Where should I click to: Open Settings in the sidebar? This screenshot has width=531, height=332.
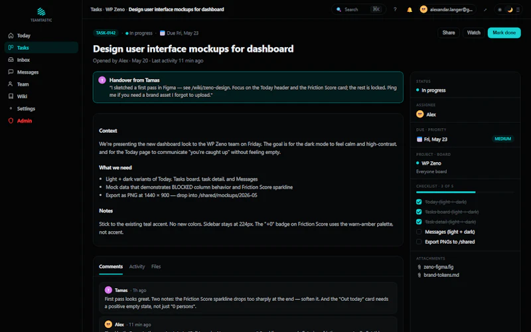(x=41, y=108)
